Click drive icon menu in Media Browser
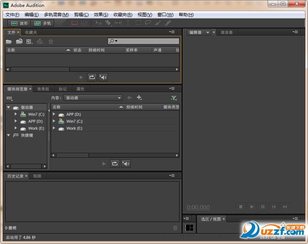The image size is (308, 244). (10, 98)
